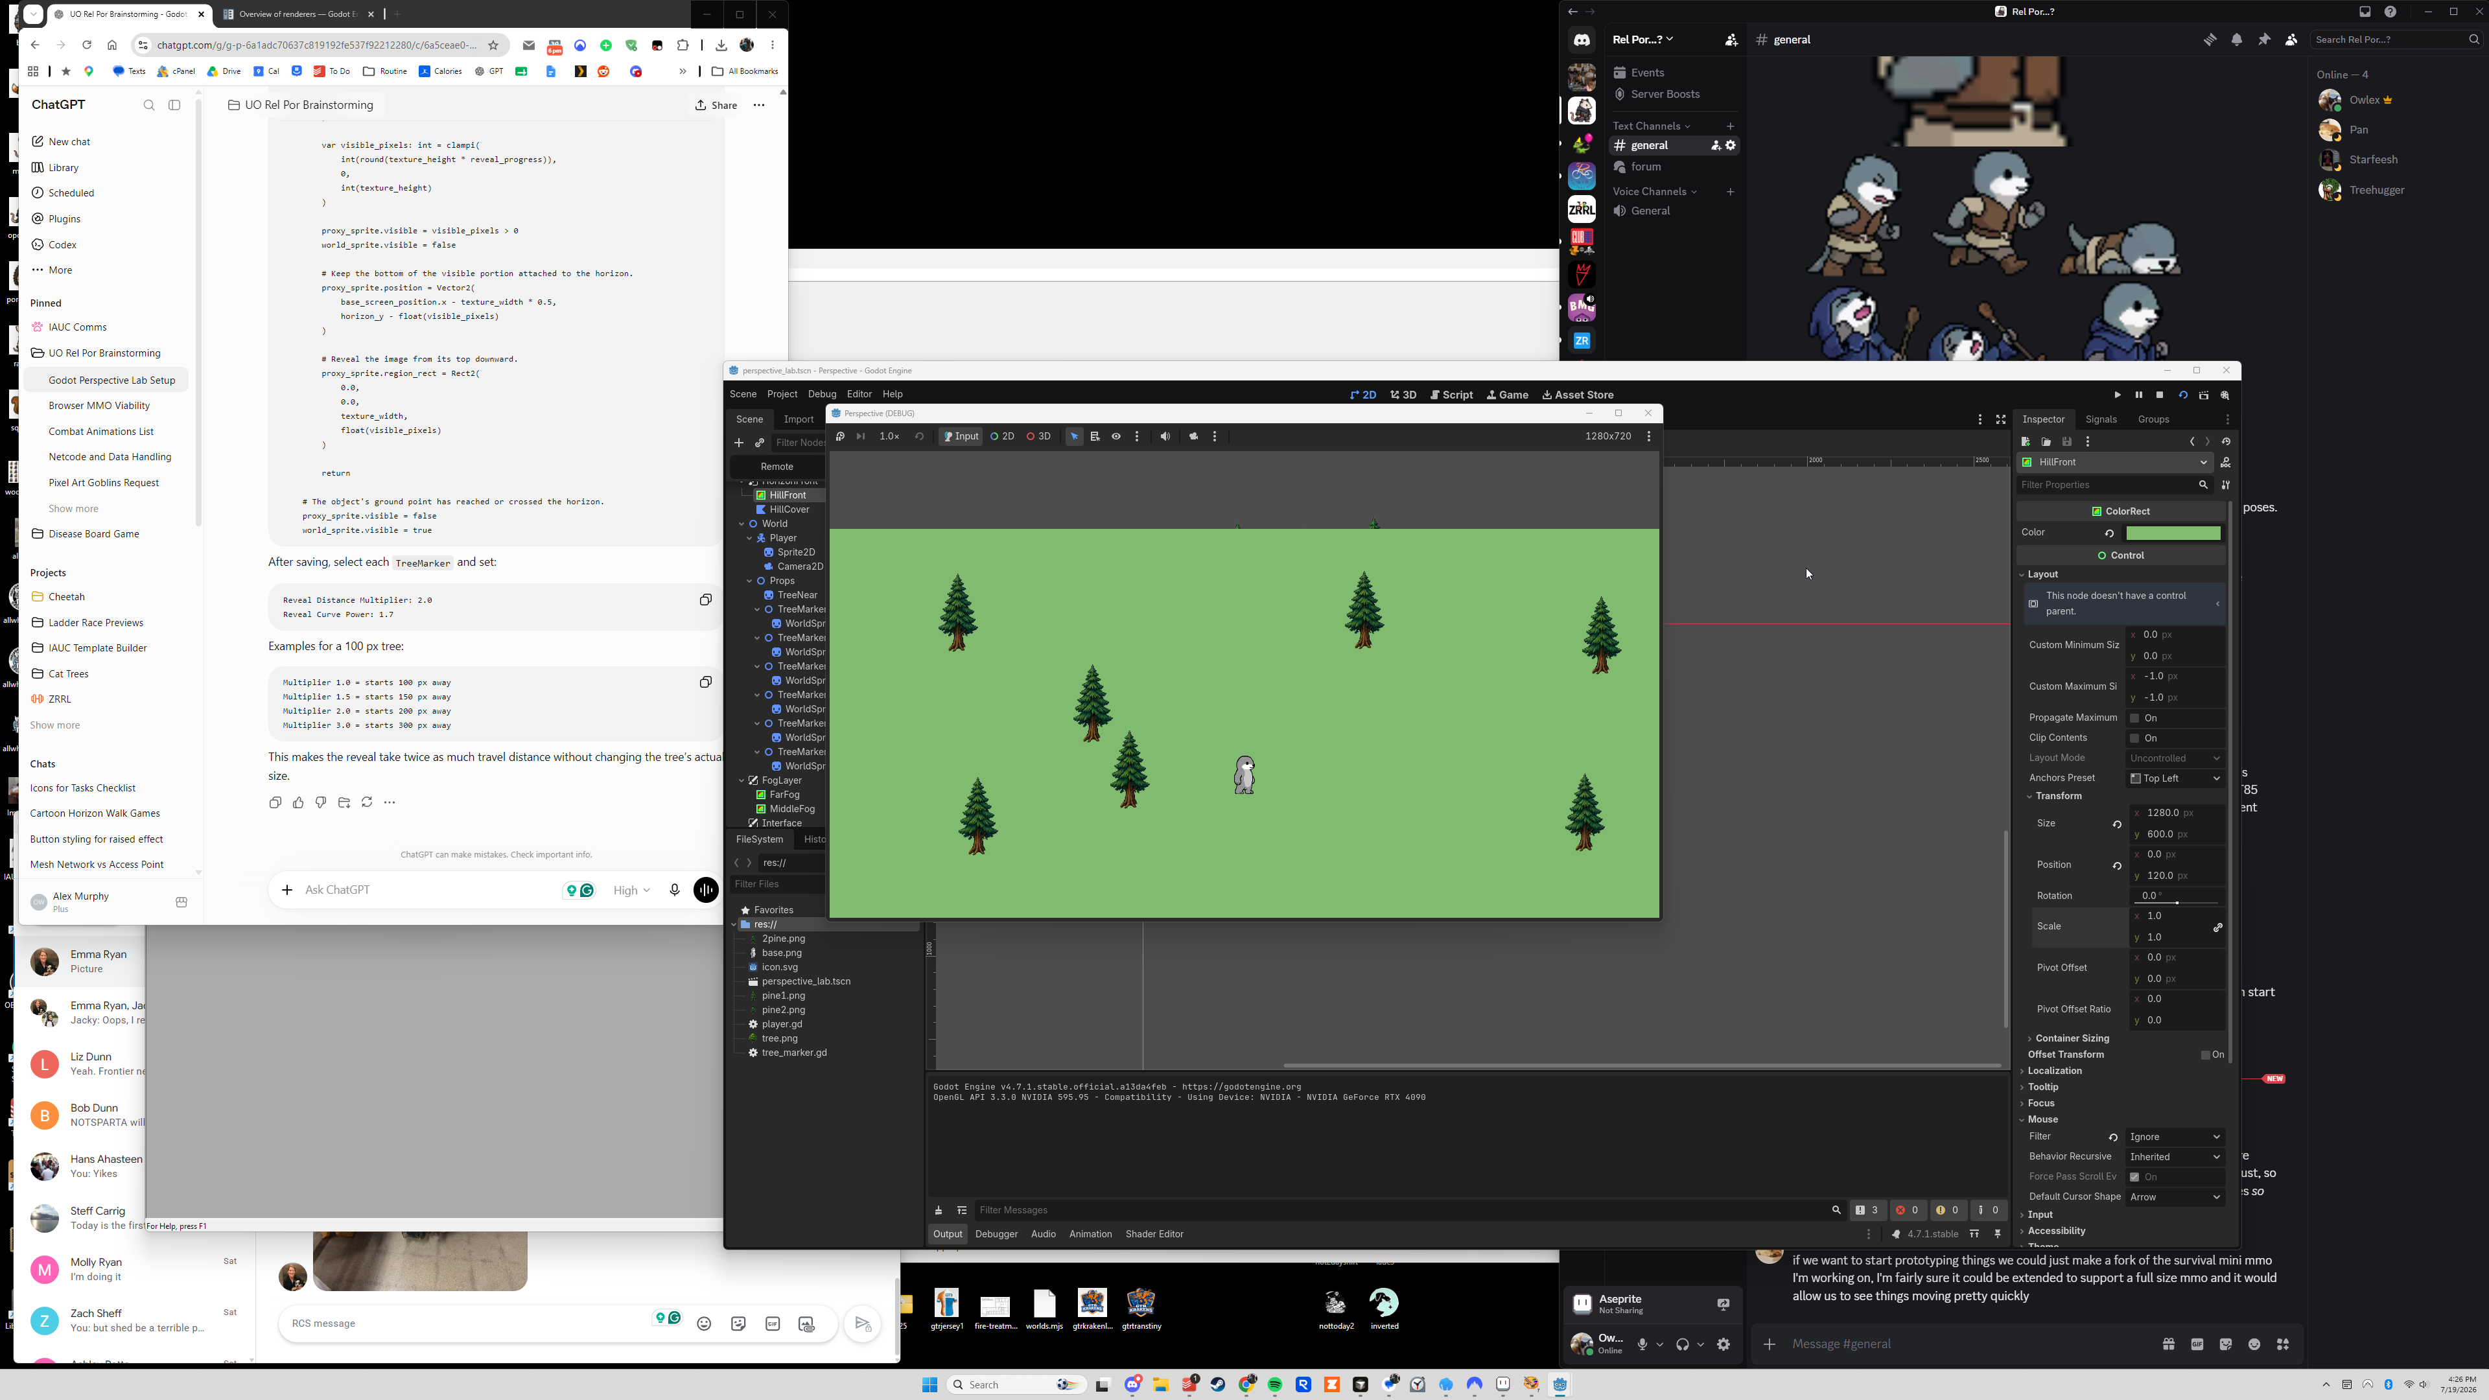Open the Rel Por server dropdown menu
Image resolution: width=2489 pixels, height=1400 pixels.
[1642, 40]
